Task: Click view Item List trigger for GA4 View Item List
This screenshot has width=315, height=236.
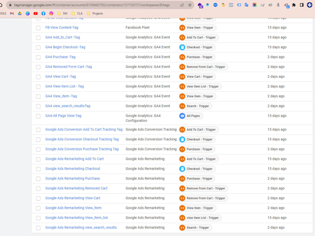Action: (x=200, y=87)
